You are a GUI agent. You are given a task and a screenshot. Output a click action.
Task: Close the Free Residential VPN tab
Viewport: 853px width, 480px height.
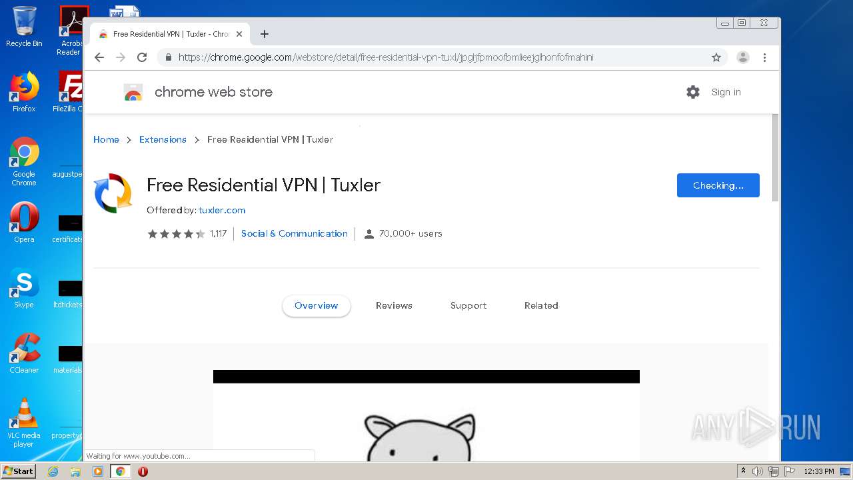[239, 34]
